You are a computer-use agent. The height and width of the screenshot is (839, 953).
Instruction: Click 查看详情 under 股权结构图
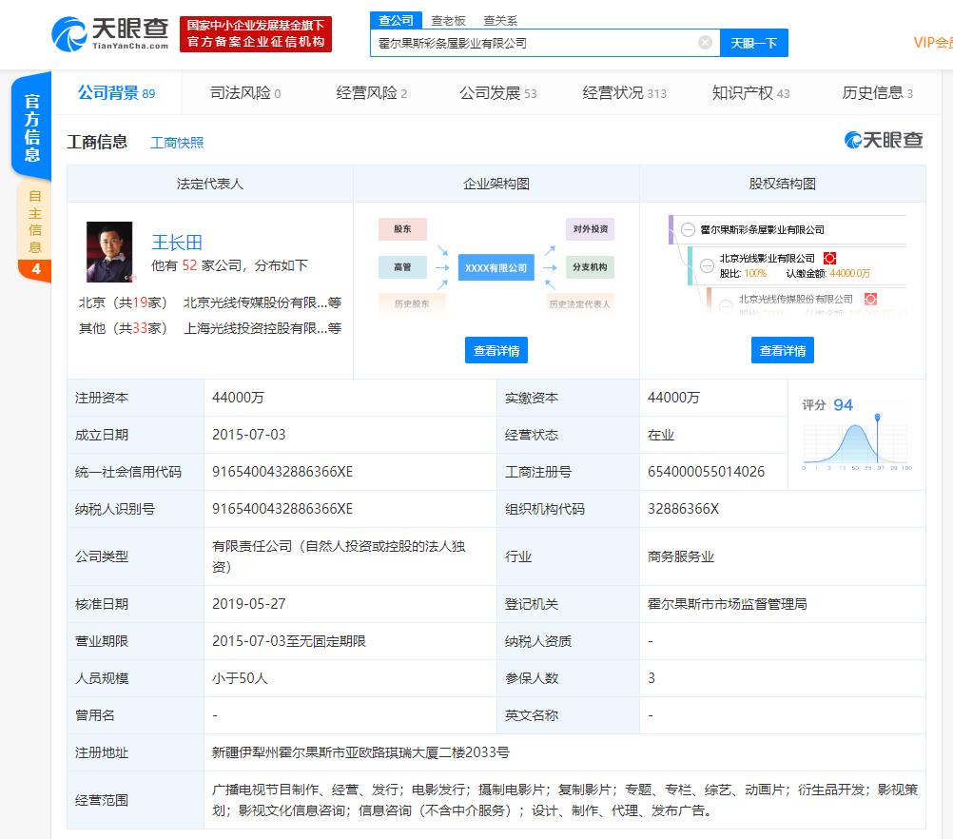782,350
